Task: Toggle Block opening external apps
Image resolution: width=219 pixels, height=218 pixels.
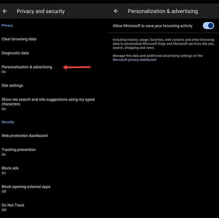Action: click(54, 189)
